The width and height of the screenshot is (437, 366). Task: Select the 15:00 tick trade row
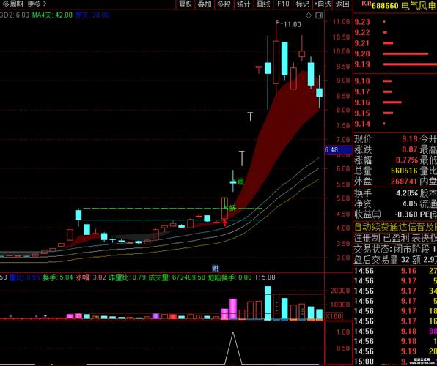(x=395, y=362)
